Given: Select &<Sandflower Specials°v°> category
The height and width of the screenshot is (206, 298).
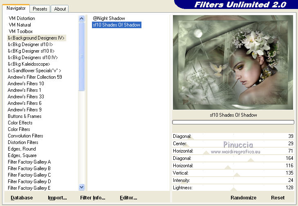Looking at the screenshot, I should [34, 71].
